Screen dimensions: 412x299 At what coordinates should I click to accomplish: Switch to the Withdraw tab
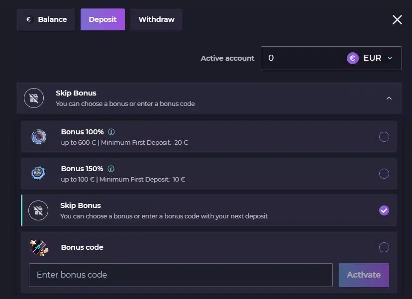pyautogui.click(x=156, y=19)
